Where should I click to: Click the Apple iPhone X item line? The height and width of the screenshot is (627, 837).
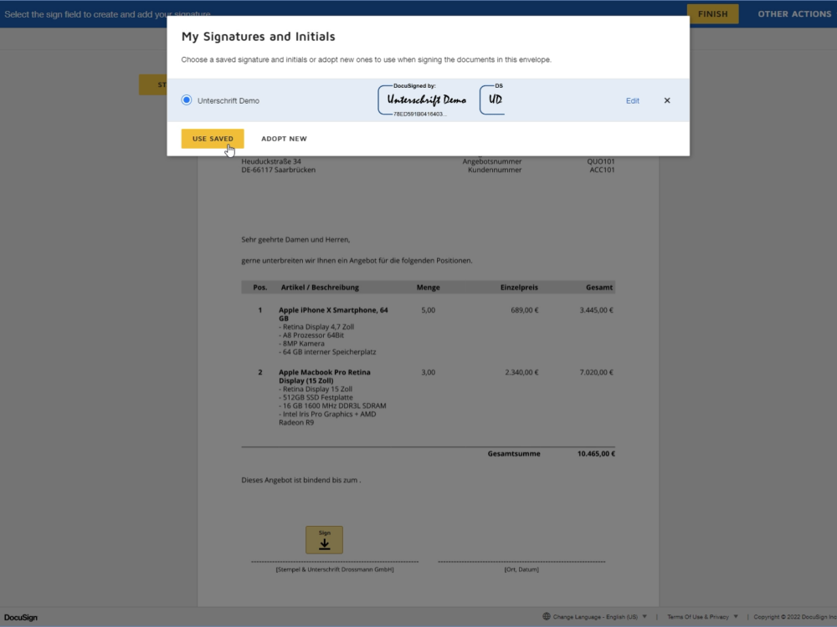[333, 310]
